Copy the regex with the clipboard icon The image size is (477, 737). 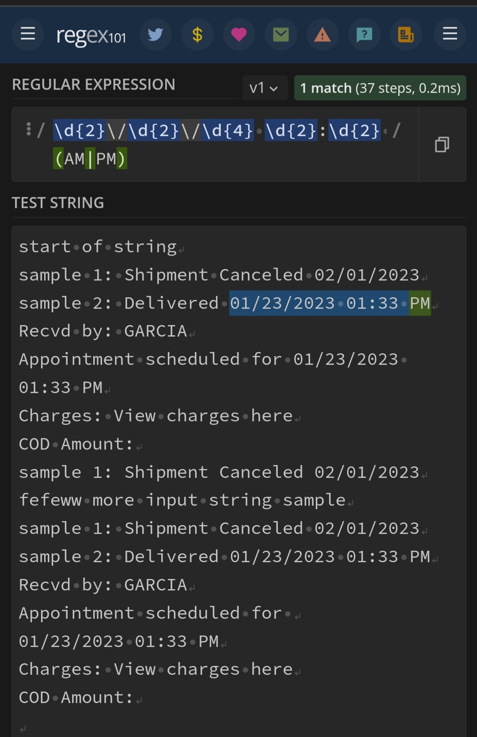tap(442, 144)
